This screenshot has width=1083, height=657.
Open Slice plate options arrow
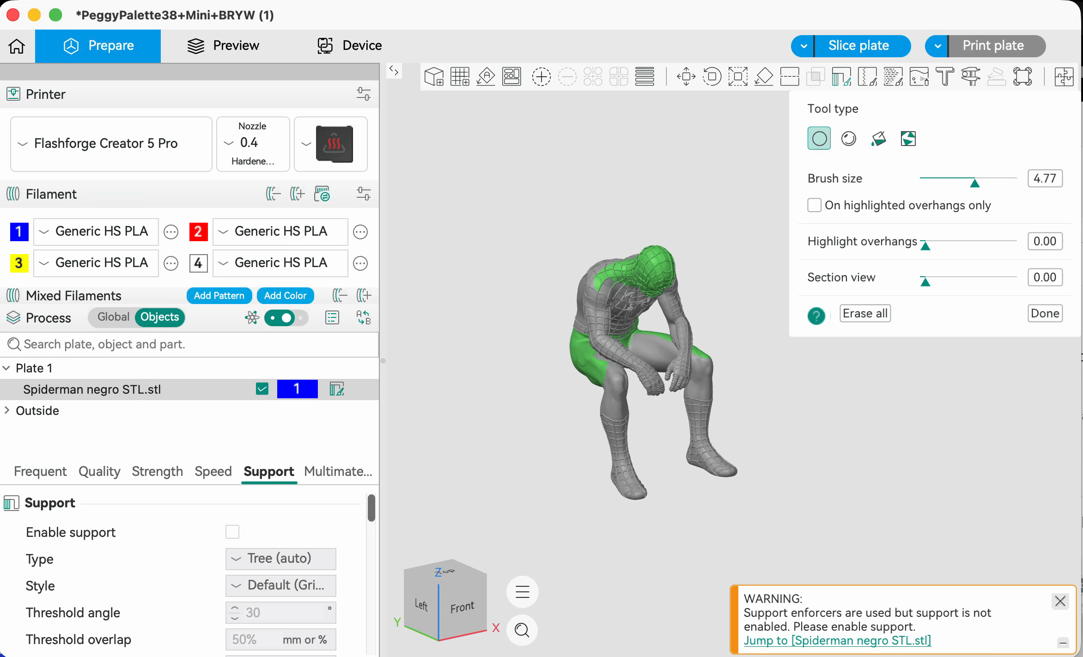[803, 46]
